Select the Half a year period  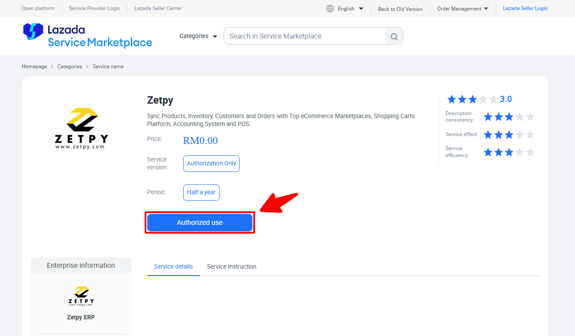coord(201,192)
